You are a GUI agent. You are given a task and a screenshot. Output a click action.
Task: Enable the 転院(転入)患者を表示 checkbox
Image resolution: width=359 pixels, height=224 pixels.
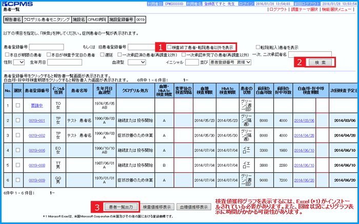coord(257,47)
